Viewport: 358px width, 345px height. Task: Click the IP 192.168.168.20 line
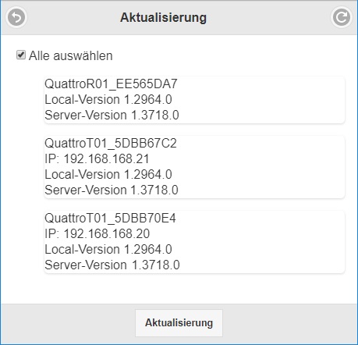point(97,233)
